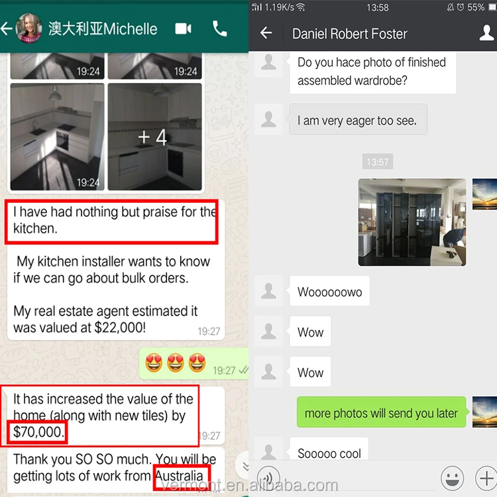View kitchen photo with pendant lamp
The image size is (497, 497).
point(58,137)
